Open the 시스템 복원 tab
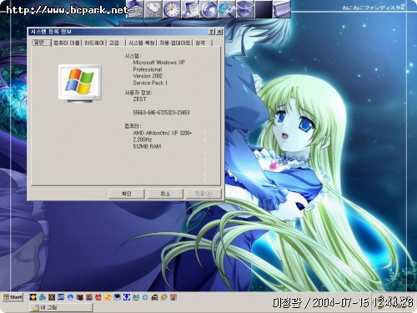The image size is (417, 313). 142,43
